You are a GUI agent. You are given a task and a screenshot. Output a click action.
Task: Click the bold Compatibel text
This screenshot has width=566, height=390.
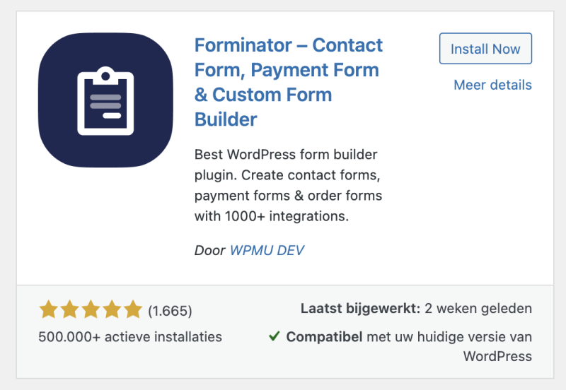tap(324, 337)
